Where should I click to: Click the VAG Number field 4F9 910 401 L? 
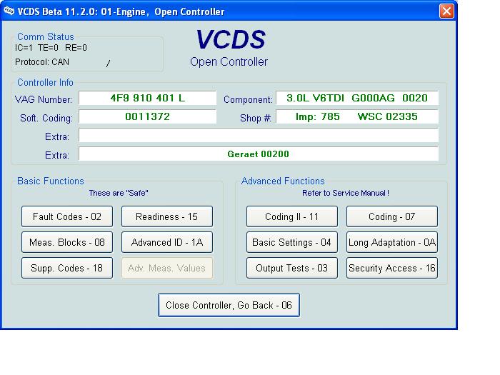click(x=147, y=98)
